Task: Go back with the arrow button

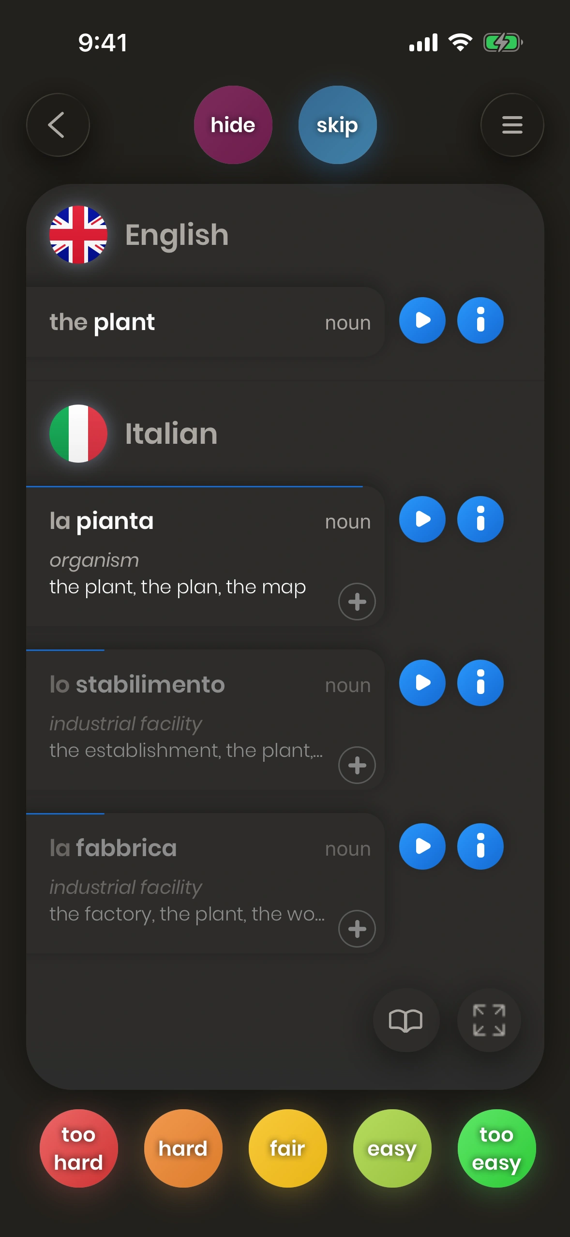Action: pos(58,125)
